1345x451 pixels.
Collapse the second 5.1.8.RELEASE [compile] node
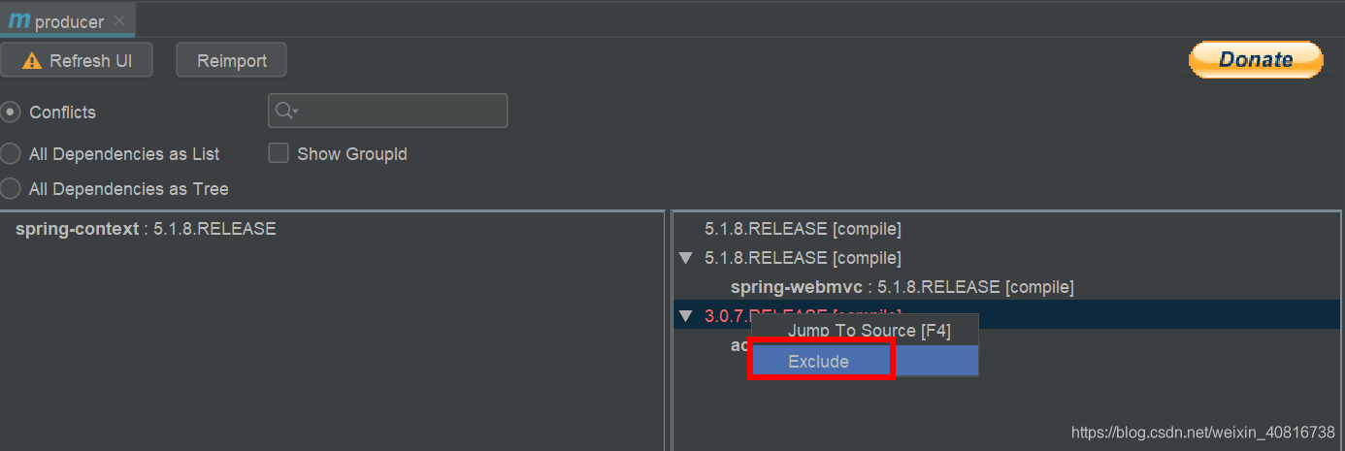tap(686, 258)
